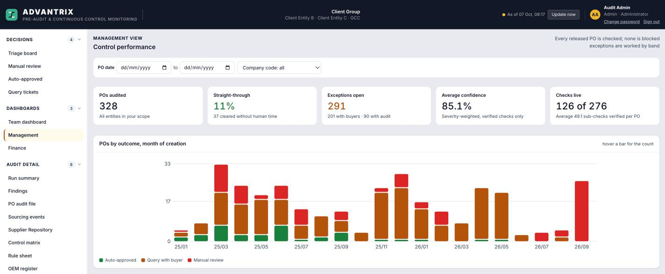
Task: Collapse the Dashboards sidebar section
Action: pos(79,108)
